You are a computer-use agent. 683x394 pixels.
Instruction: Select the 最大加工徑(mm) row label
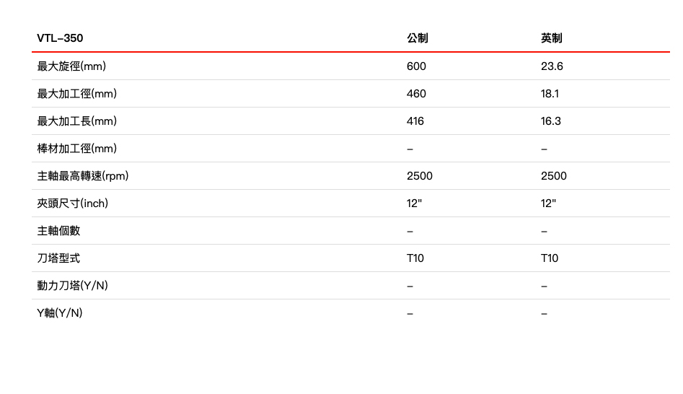click(x=77, y=94)
